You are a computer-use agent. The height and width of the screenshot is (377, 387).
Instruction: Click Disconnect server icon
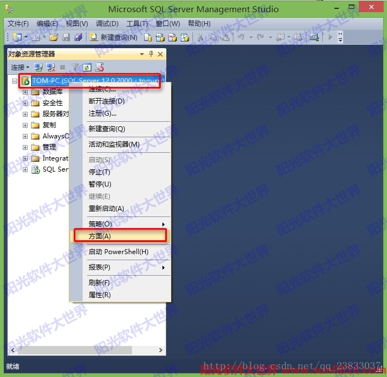50,68
